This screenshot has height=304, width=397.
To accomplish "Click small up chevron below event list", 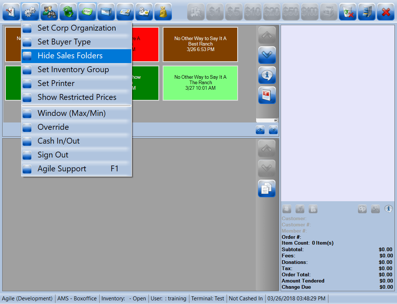I will pyautogui.click(x=260, y=129).
